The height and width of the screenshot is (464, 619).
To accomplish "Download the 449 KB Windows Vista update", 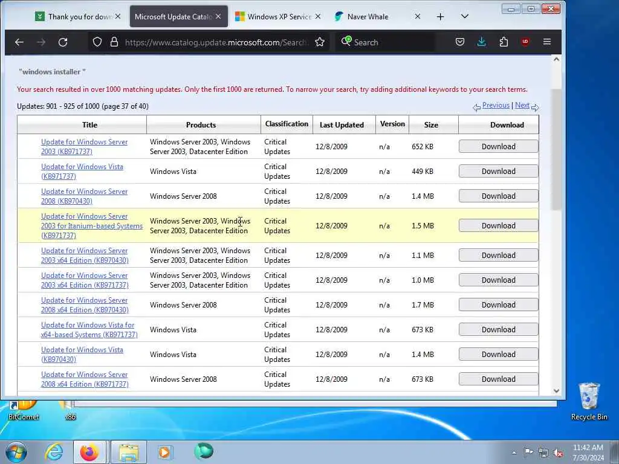I will pos(498,171).
